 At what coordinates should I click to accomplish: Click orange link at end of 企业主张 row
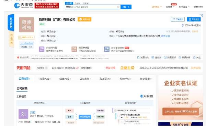[x=196, y=68]
